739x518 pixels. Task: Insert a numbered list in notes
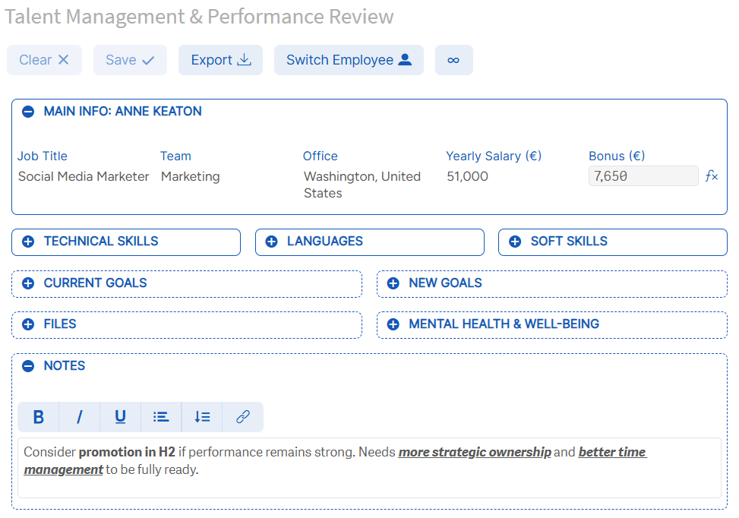tap(202, 417)
